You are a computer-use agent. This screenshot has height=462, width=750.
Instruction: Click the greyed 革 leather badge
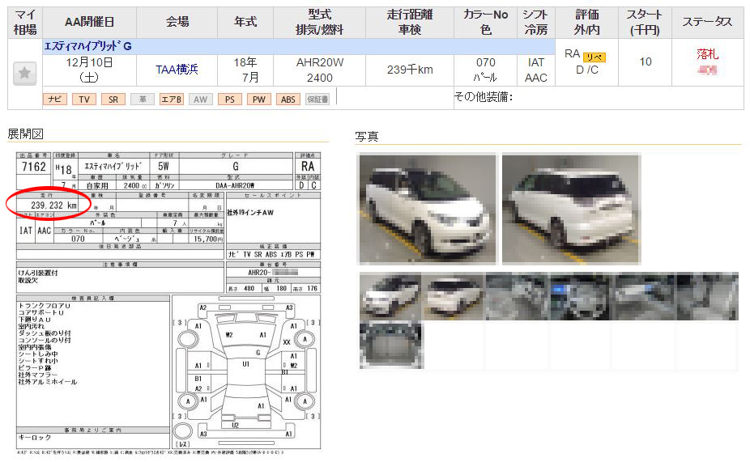tap(143, 100)
